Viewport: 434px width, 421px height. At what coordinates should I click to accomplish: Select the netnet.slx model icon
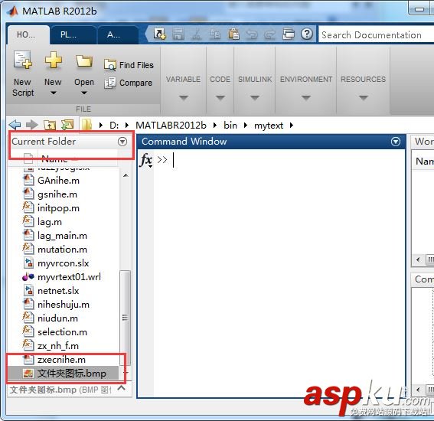(28, 291)
